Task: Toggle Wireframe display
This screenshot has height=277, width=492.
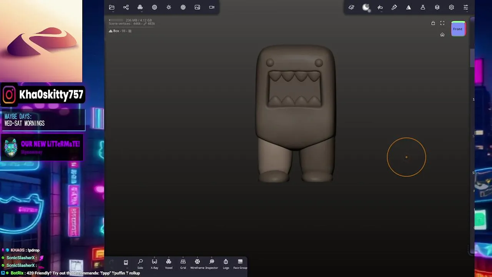Action: [x=197, y=264]
